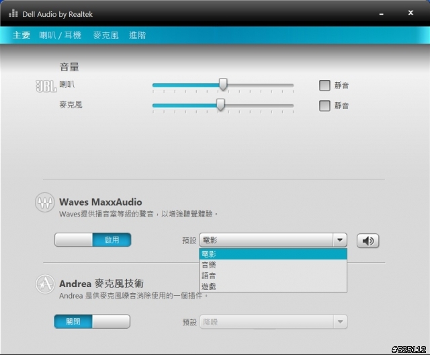This screenshot has height=355, width=430.
Task: Minimize the Dell Audio window
Action: pyautogui.click(x=381, y=14)
